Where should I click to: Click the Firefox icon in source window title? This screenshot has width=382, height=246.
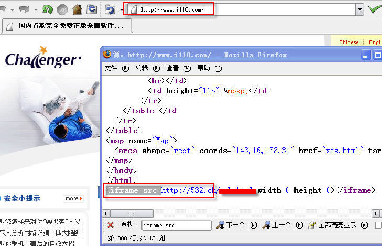(x=107, y=55)
